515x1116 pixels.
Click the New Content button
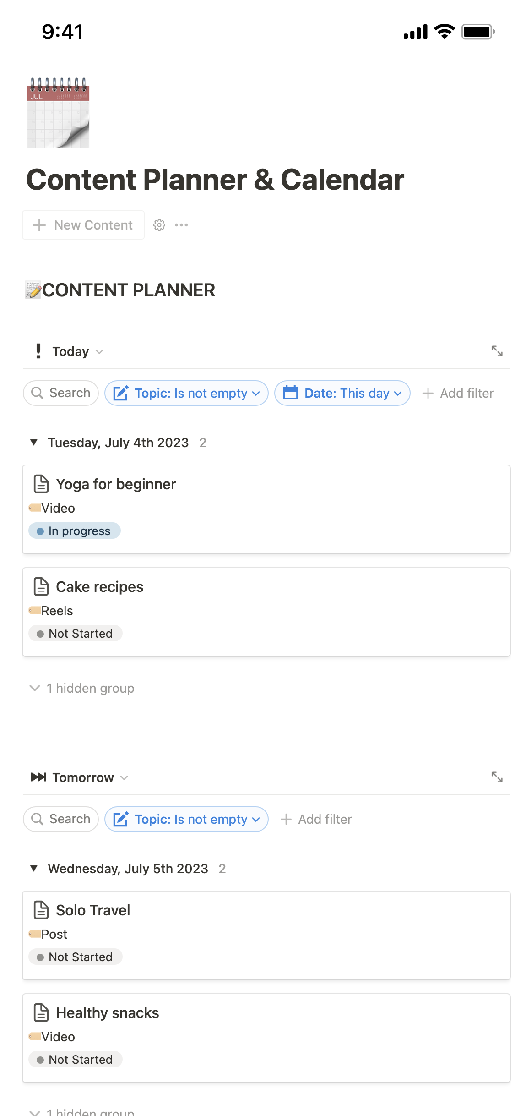point(83,225)
